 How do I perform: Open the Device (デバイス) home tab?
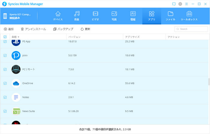pyautogui.click(x=58, y=16)
